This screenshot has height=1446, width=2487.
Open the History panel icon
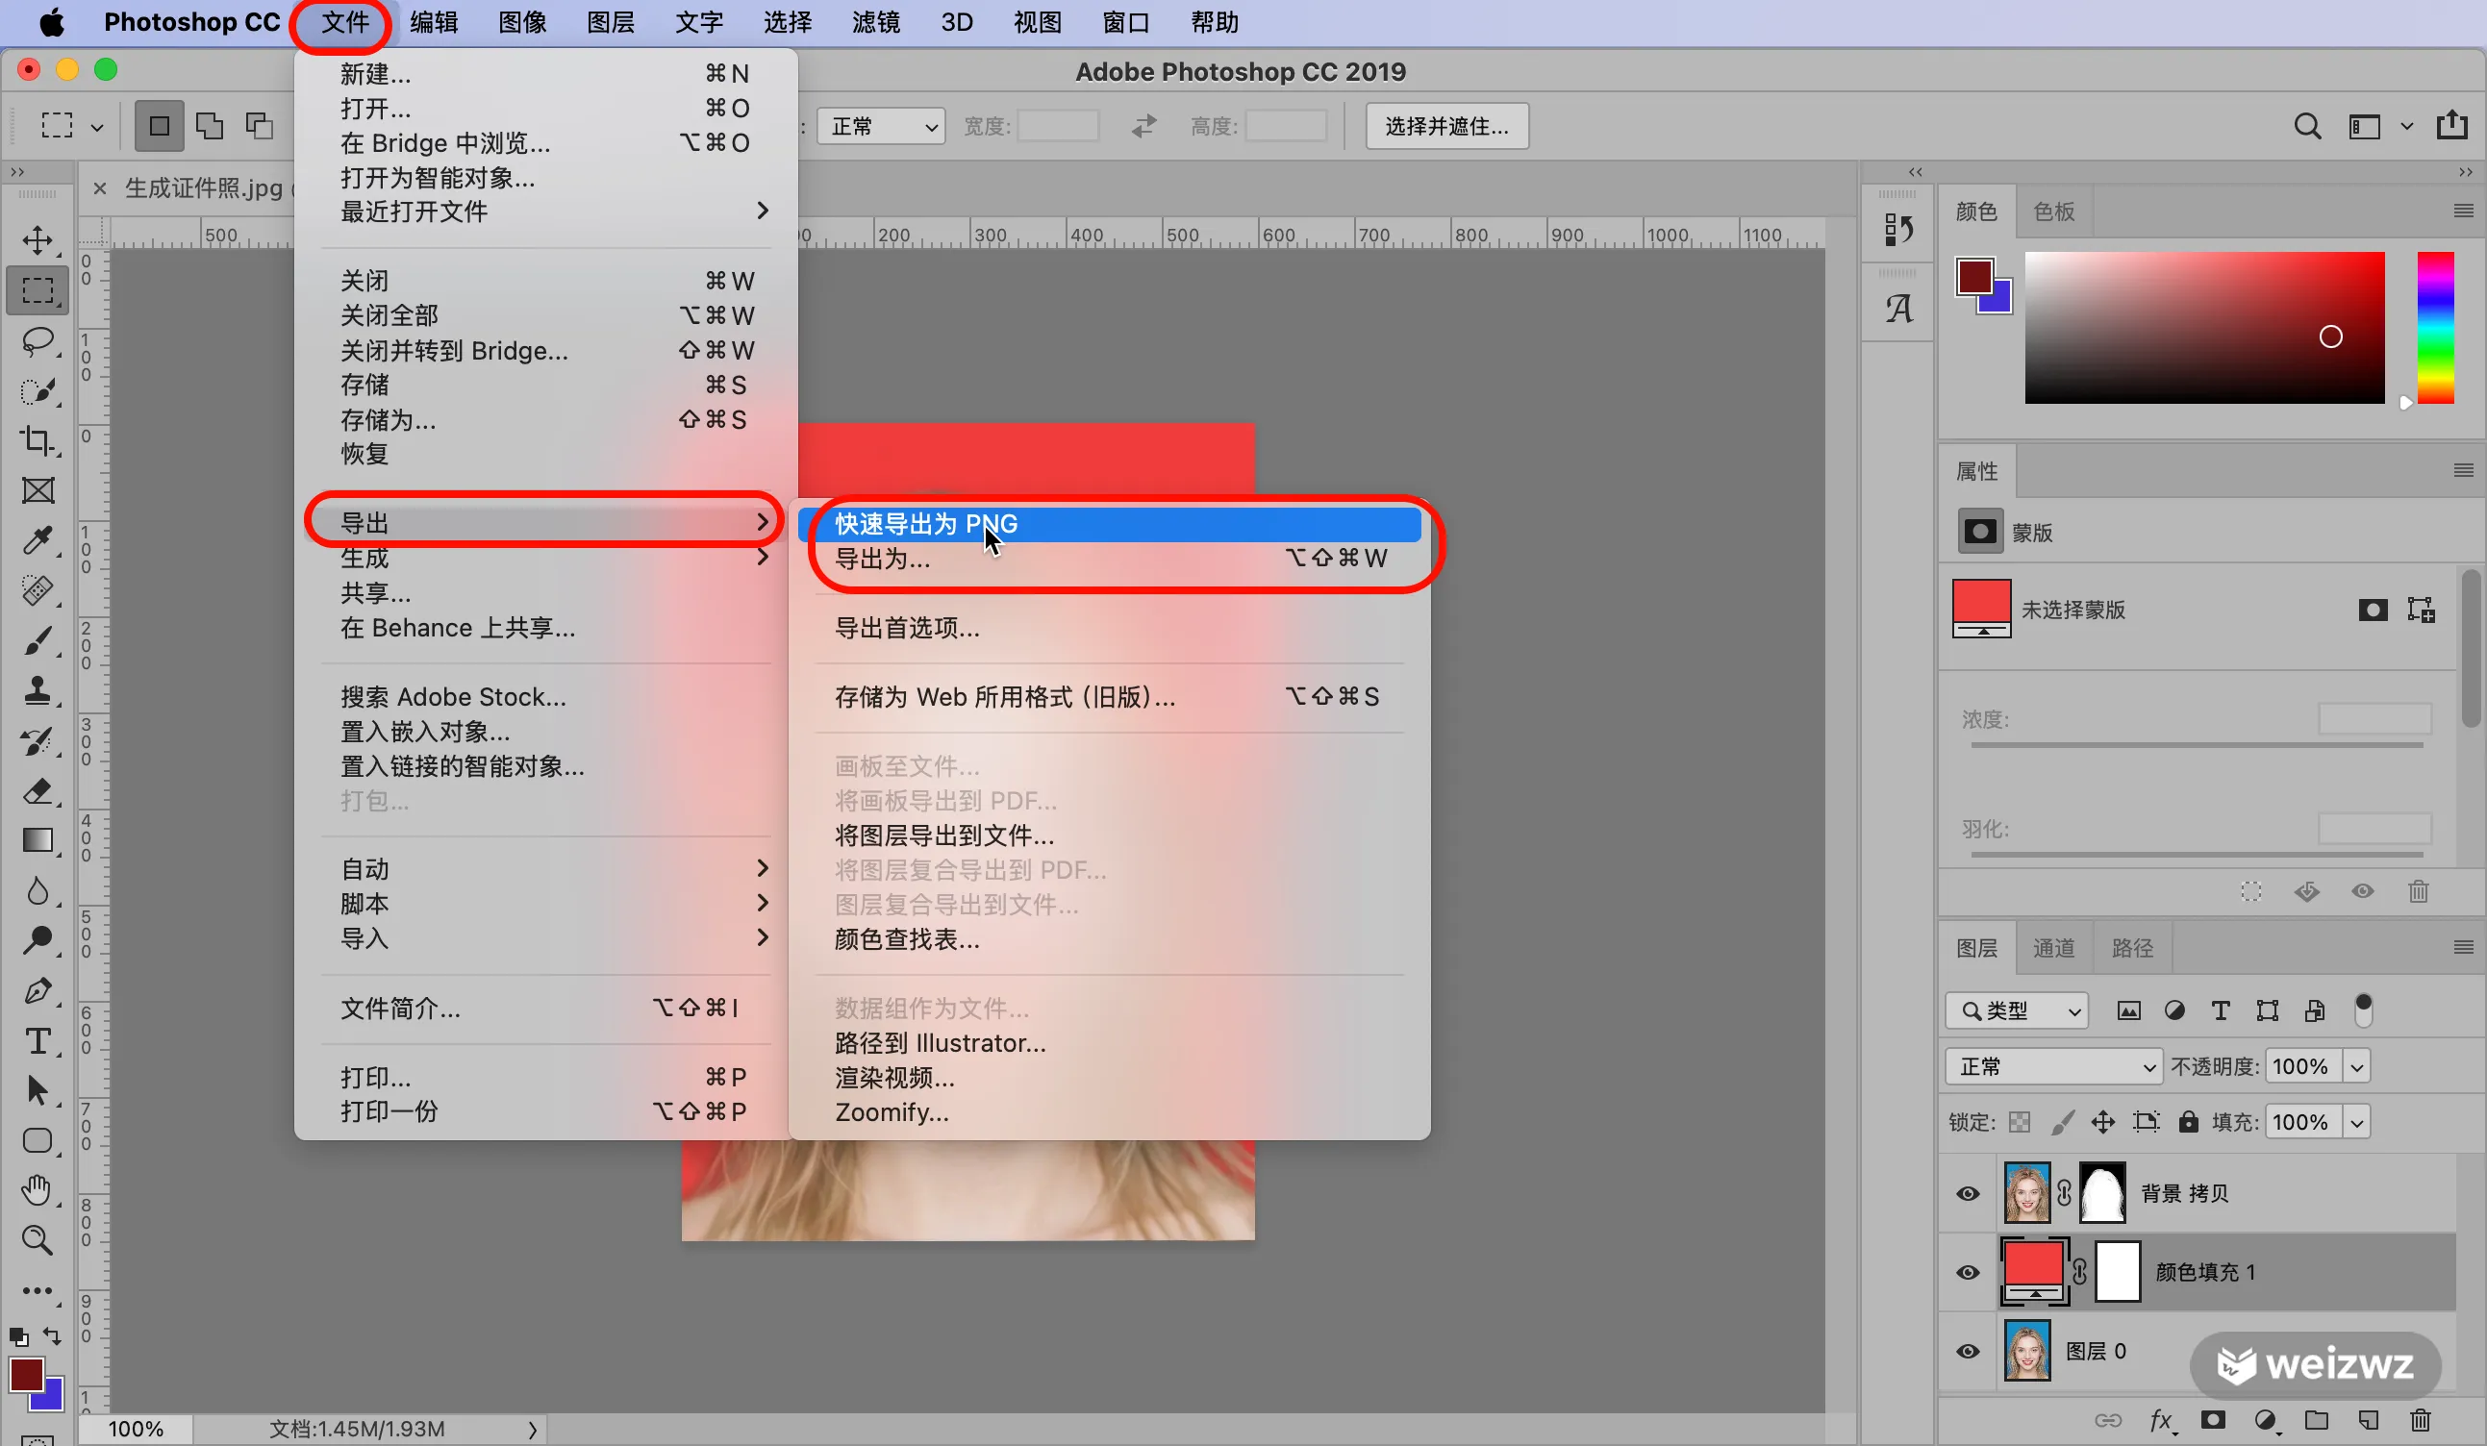(x=1897, y=230)
